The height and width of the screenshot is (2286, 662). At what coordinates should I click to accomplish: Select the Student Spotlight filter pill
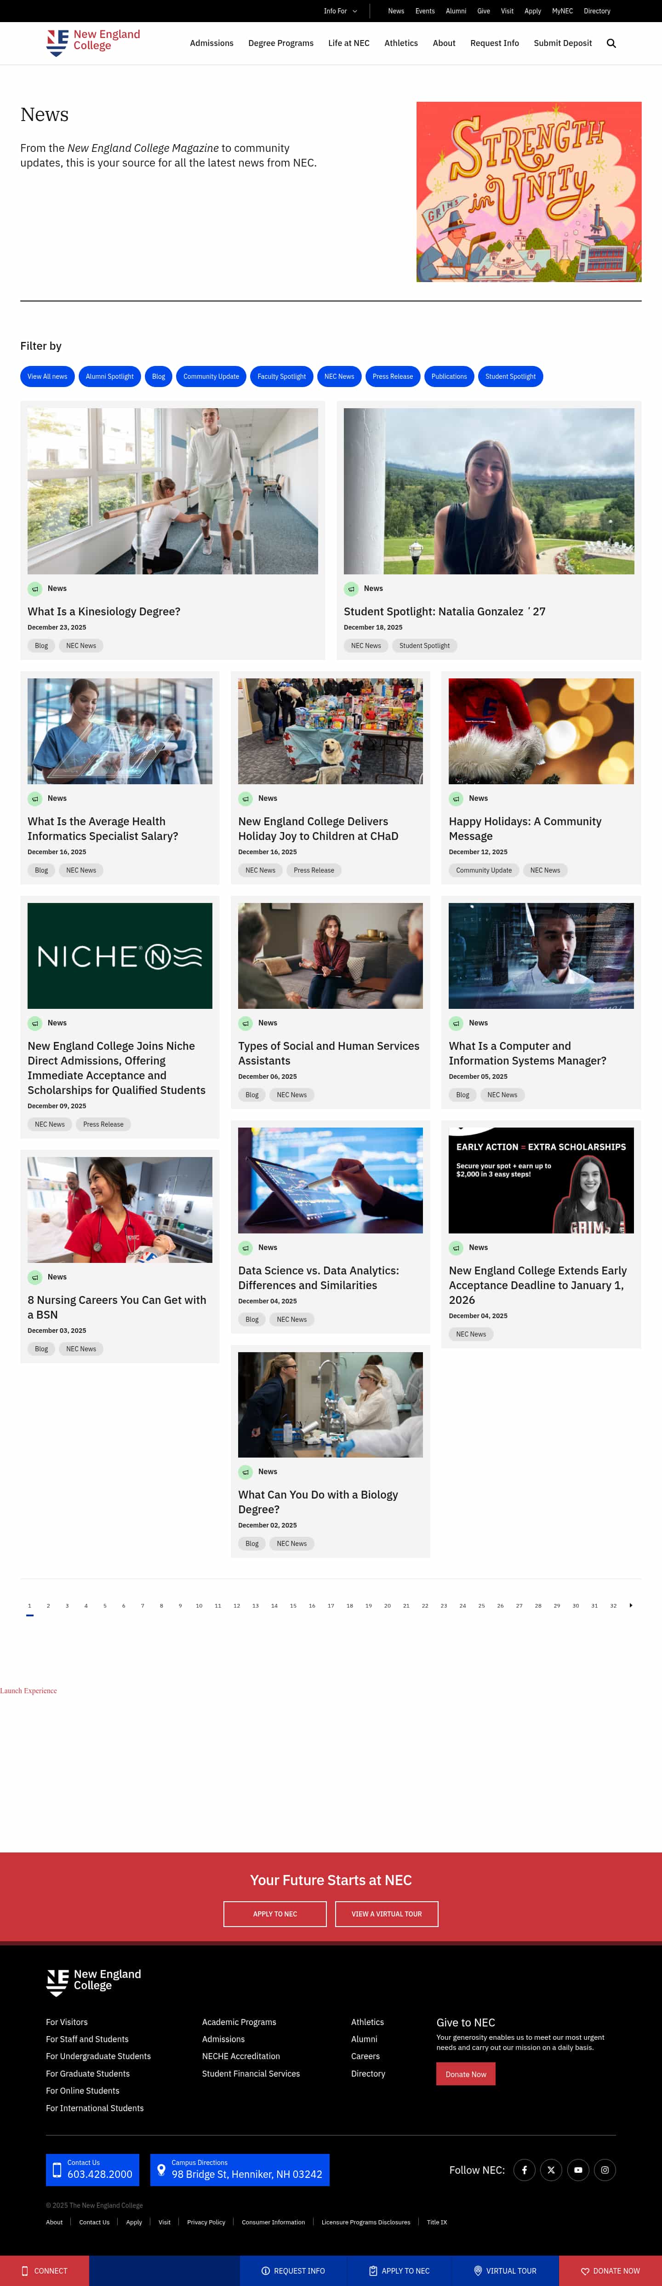[x=510, y=376]
